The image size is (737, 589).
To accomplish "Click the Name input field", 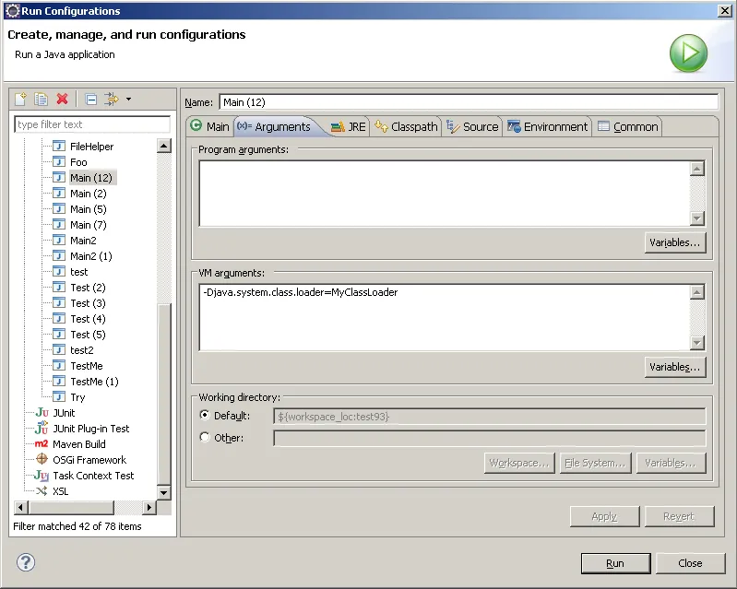I will pos(469,102).
